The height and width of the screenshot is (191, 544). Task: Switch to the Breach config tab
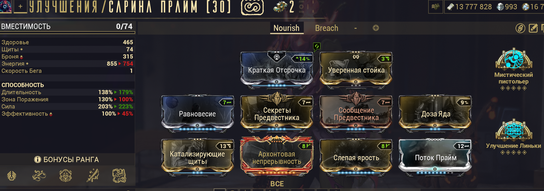point(327,28)
